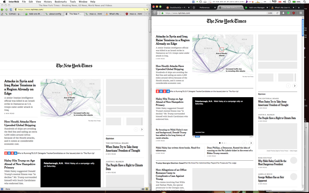Click the first carousel dot below the video
The width and height of the screenshot is (309, 193).
point(220,143)
